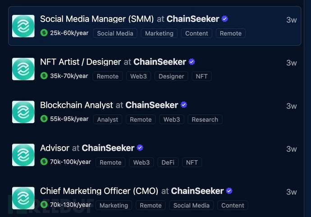Screen dimensions: 311x217
Task: Click ChainSeeker logo beside Chief Marketing Officer listing
Action: point(23,198)
